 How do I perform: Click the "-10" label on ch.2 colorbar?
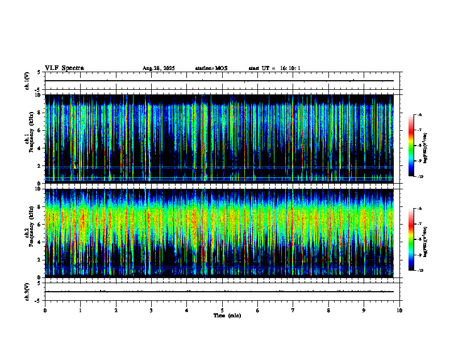tap(420, 271)
